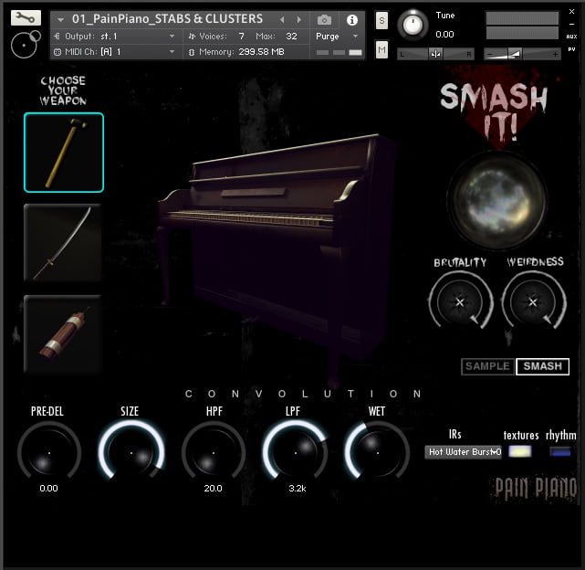Toggle the rhythm button

560,451
